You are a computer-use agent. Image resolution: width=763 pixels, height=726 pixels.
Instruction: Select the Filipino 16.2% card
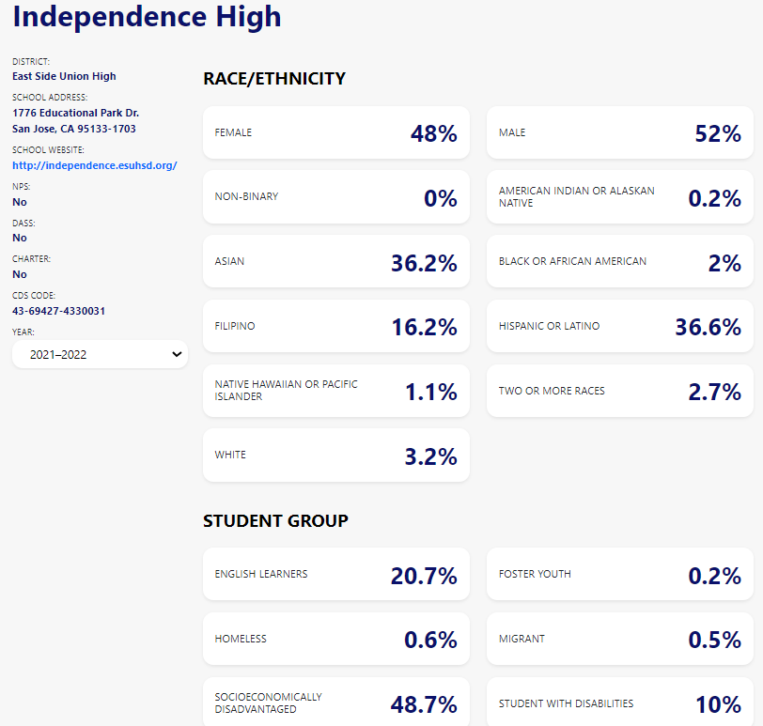[335, 326]
